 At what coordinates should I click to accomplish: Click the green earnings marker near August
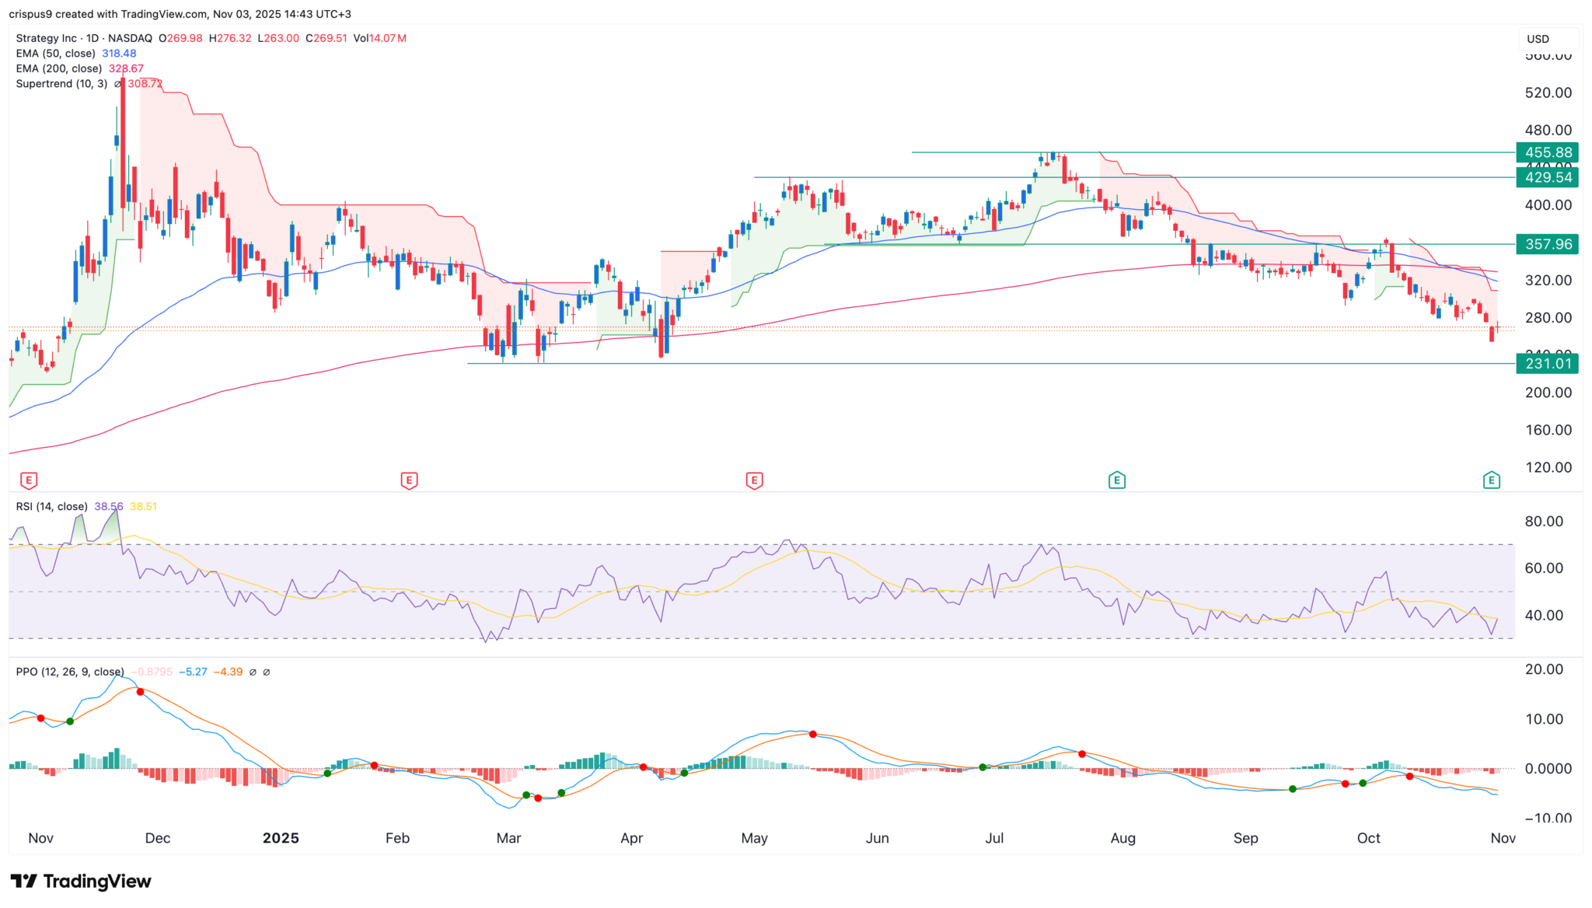(x=1116, y=480)
